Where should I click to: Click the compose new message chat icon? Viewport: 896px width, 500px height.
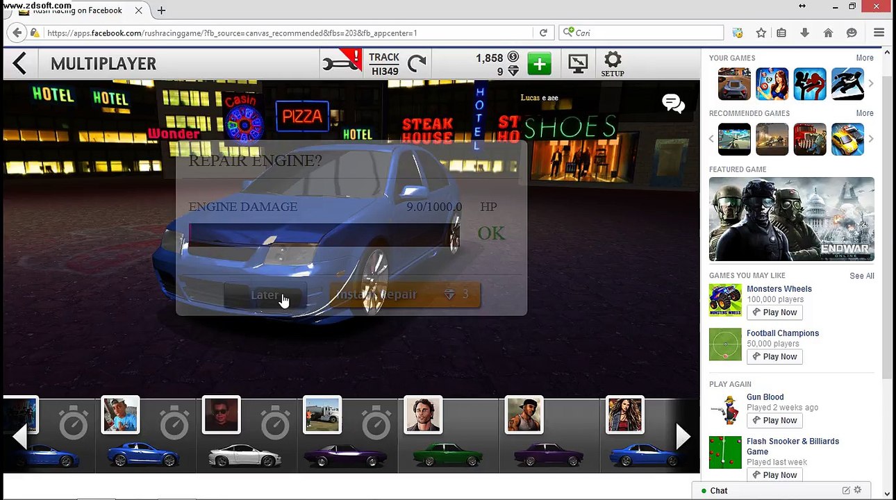[846, 490]
